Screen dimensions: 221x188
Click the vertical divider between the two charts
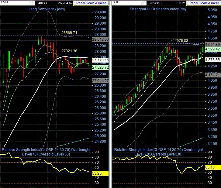(110, 94)
